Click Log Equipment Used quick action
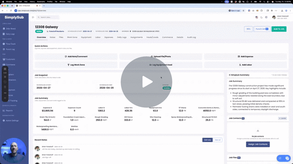The image size is (293, 164). 161,65
